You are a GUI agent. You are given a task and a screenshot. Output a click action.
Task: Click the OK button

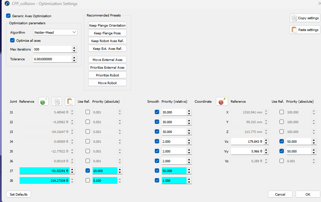coord(308,194)
